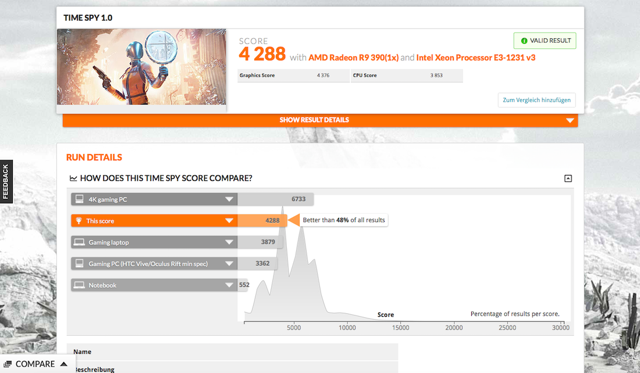Expand SHOW RESULT DETAILS bar
Screen dimensions: 640x373
pos(321,120)
